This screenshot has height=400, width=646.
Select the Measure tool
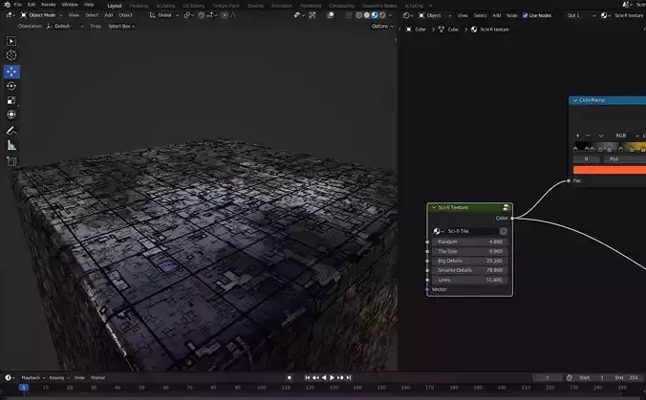tap(11, 145)
